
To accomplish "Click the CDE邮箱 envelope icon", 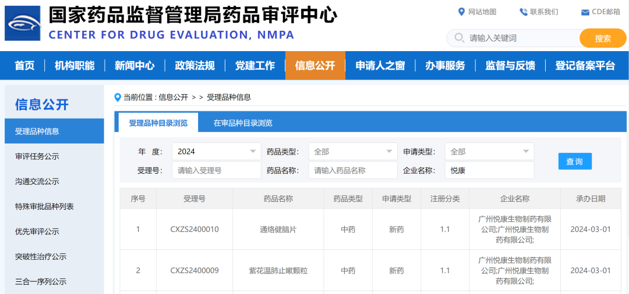I will click(585, 12).
